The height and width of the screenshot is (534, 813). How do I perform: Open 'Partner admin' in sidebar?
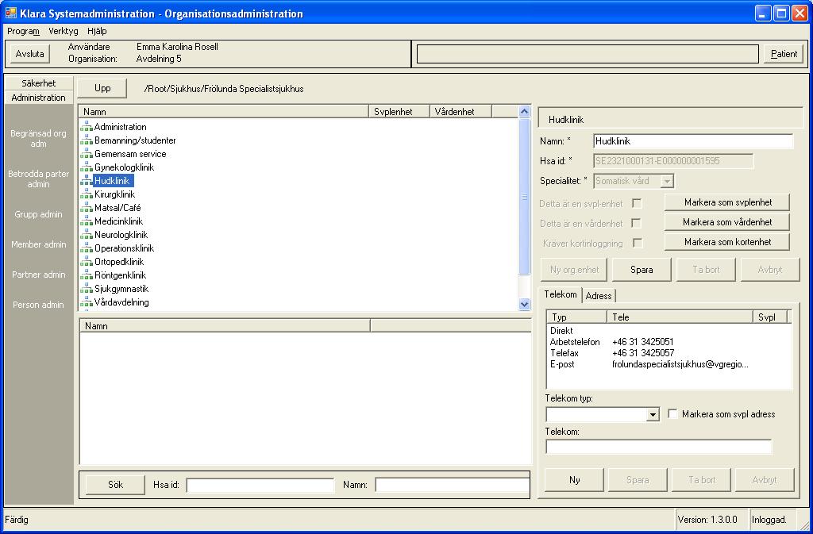[38, 274]
